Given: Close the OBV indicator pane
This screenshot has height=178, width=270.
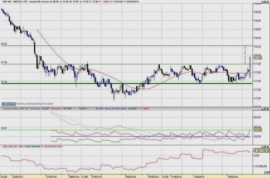Looking at the screenshot, I should pos(268,147).
